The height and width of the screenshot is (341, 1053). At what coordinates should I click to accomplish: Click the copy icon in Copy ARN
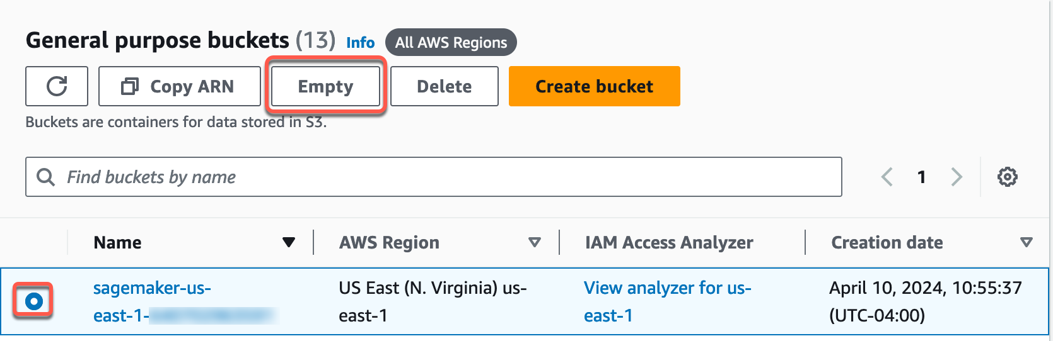click(130, 86)
